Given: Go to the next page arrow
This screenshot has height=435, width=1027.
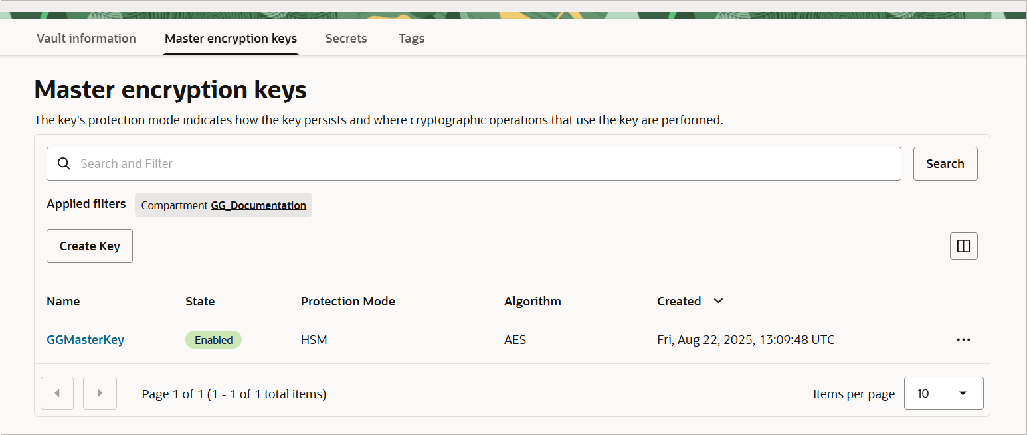Looking at the screenshot, I should 100,393.
